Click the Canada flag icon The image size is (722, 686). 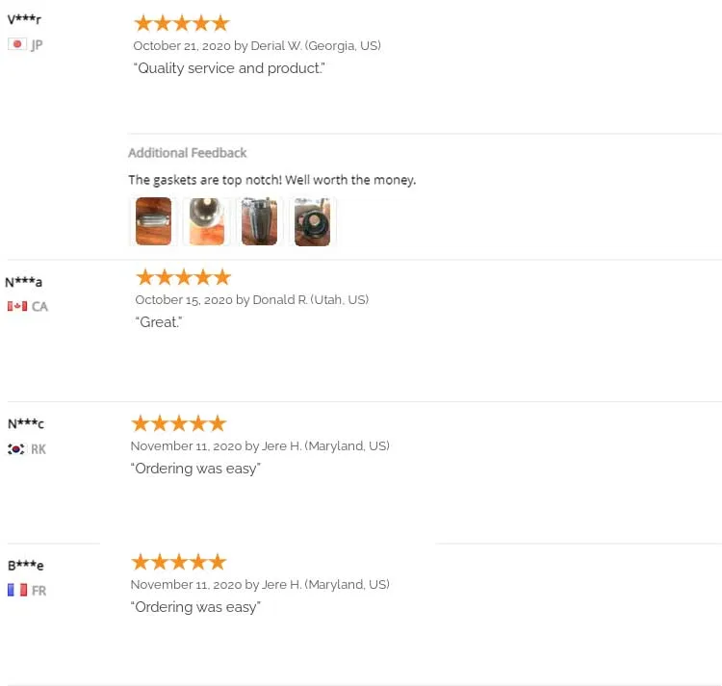(16, 306)
